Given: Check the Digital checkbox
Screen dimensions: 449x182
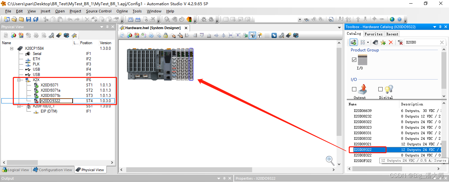Looking at the screenshot, I should point(380,89).
